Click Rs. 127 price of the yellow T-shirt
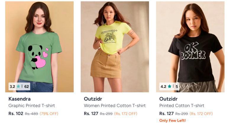 click(x=91, y=114)
